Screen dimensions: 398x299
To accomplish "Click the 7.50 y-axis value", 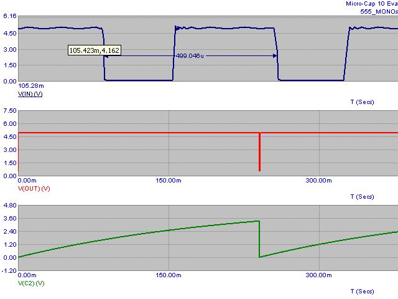I will 10,111.
